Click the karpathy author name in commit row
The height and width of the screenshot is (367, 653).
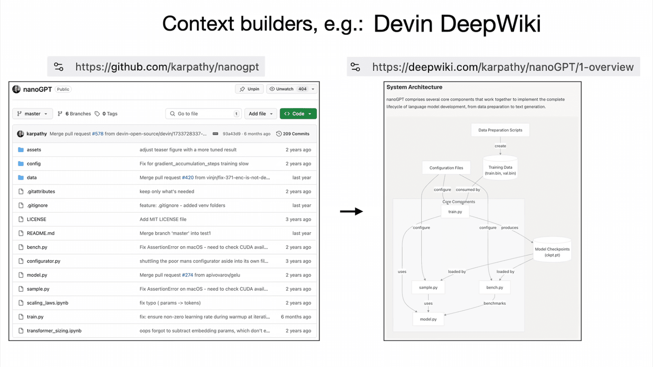[x=36, y=134]
